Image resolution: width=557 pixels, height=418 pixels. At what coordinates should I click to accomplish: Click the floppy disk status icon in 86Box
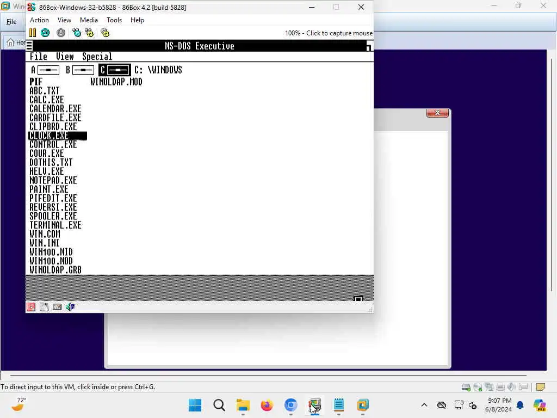pos(31,307)
